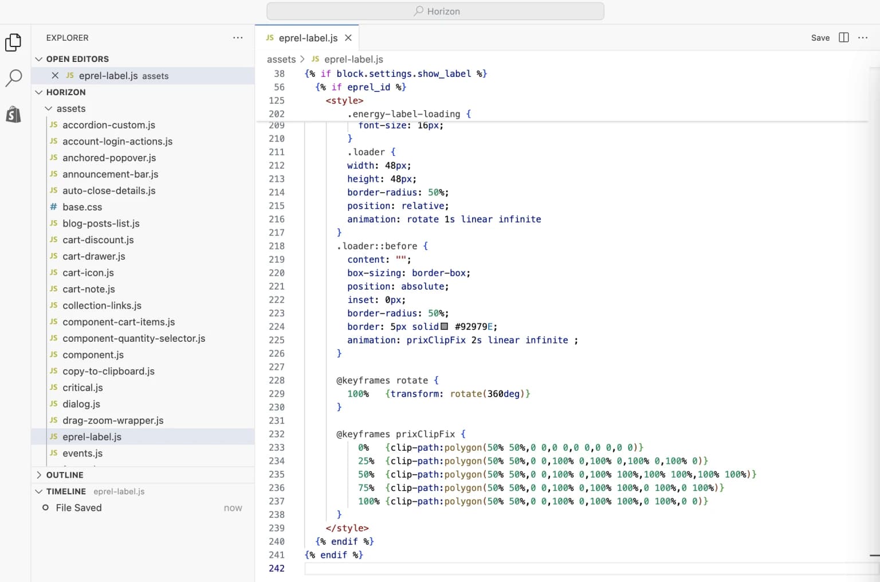The height and width of the screenshot is (582, 880).
Task: Click the split editor icon
Action: [x=843, y=37]
